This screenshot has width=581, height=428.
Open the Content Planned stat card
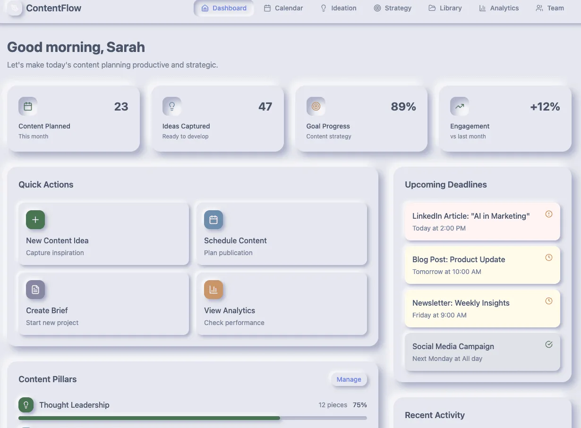point(74,119)
